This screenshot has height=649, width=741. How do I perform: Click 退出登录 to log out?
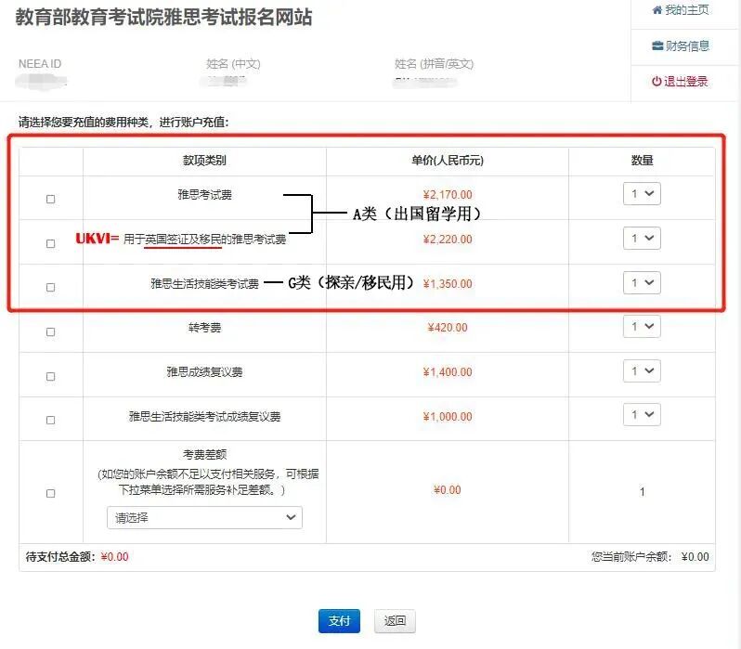point(685,82)
